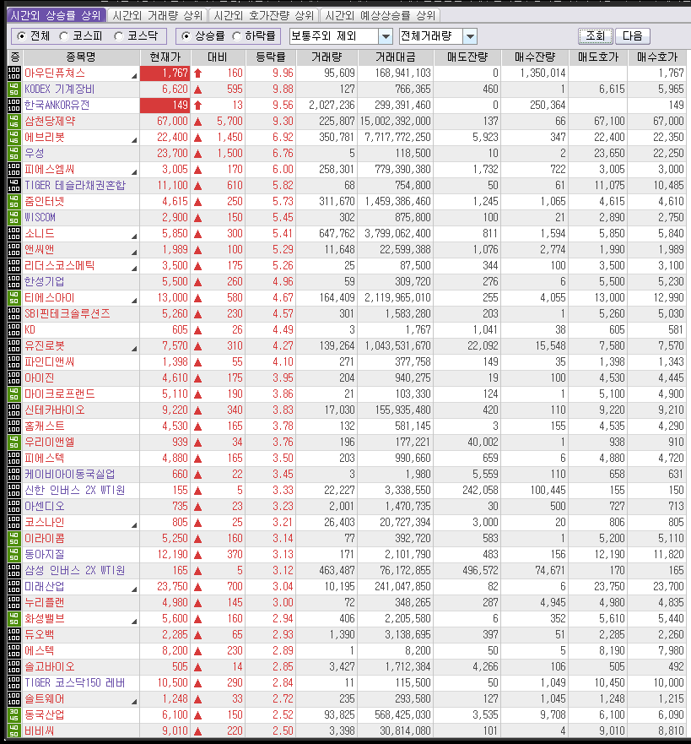This screenshot has height=744, width=691.
Task: Select the 상승률 radio button
Action: point(186,36)
